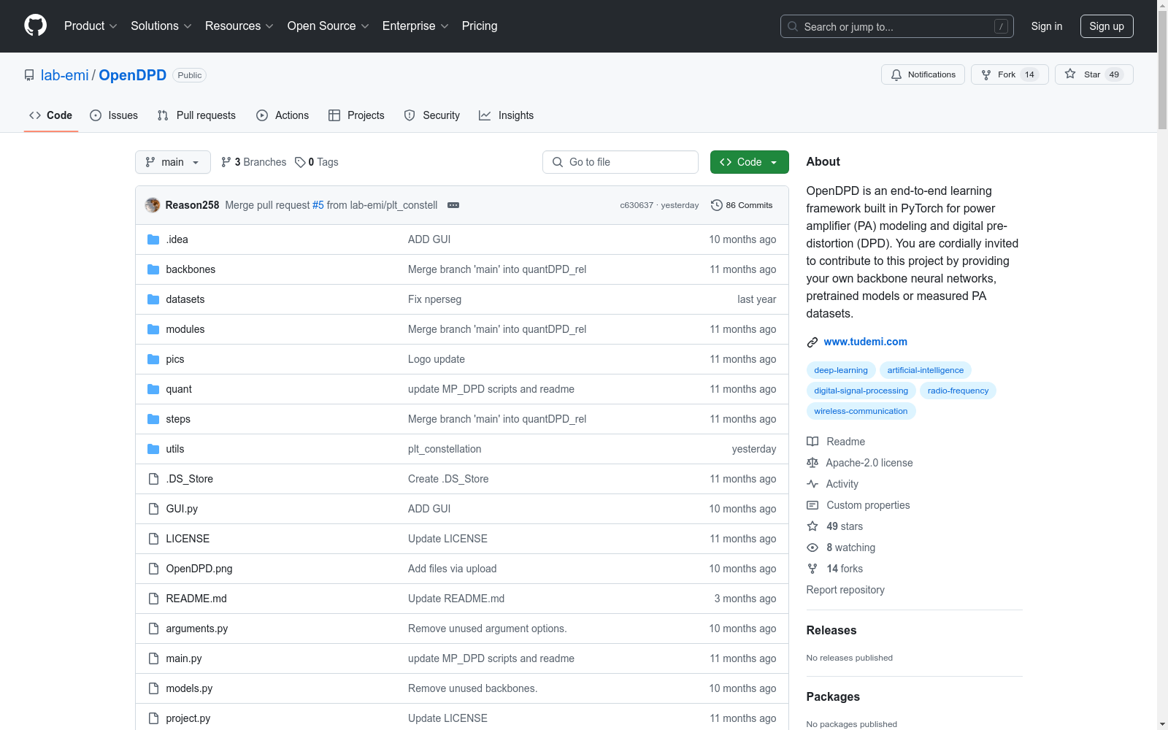Click the GUI.py file icon
This screenshot has height=730, width=1168.
pyautogui.click(x=153, y=509)
